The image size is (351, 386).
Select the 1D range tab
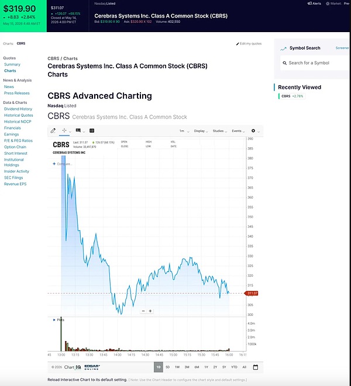tap(159, 367)
